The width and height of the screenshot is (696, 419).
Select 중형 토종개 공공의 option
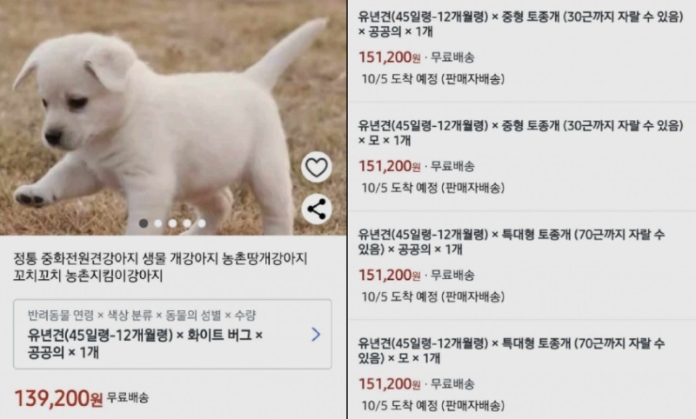coord(521,51)
